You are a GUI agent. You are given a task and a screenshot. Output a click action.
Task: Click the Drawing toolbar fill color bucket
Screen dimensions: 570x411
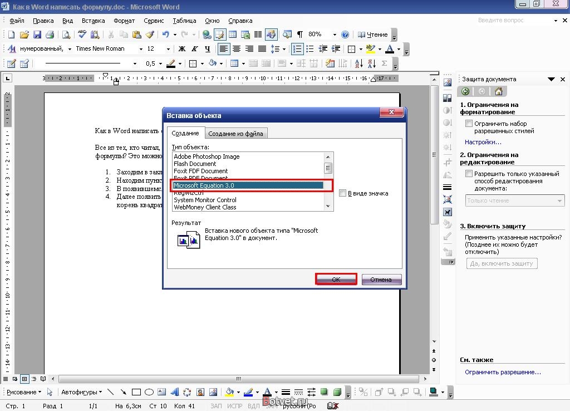[230, 392]
